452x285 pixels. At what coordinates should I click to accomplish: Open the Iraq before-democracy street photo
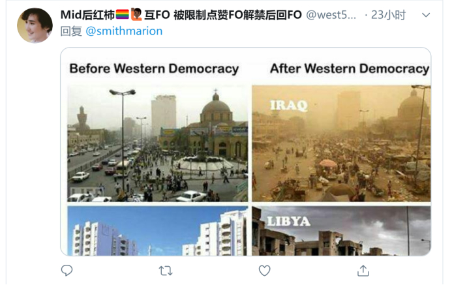[158, 143]
